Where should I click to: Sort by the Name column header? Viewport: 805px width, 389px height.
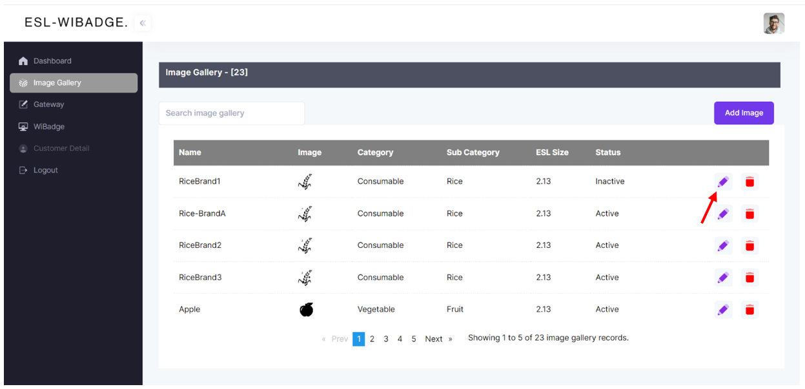(190, 153)
